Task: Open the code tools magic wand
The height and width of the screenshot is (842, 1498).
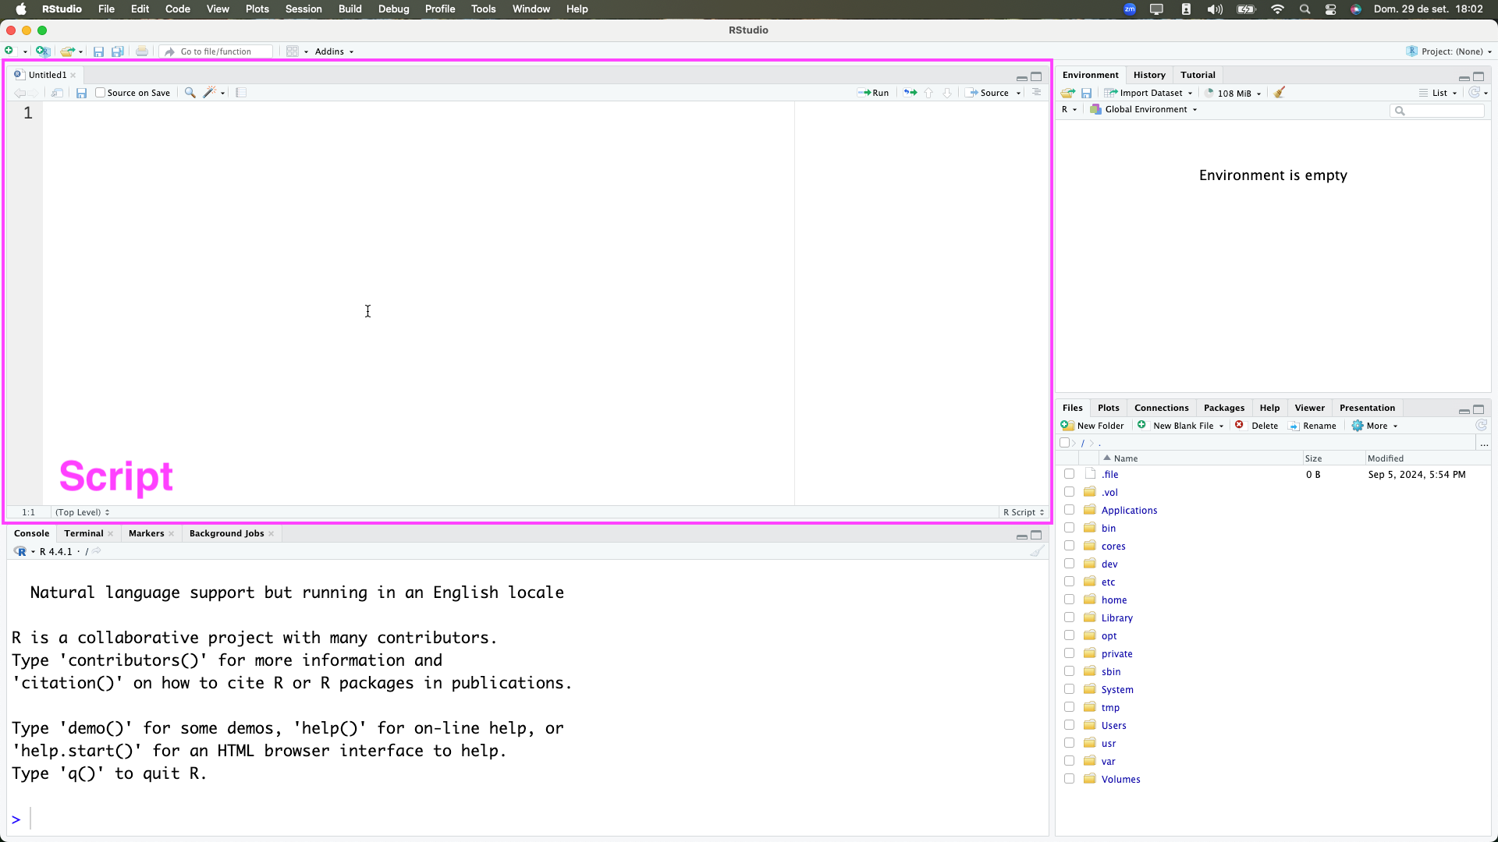Action: coord(209,93)
